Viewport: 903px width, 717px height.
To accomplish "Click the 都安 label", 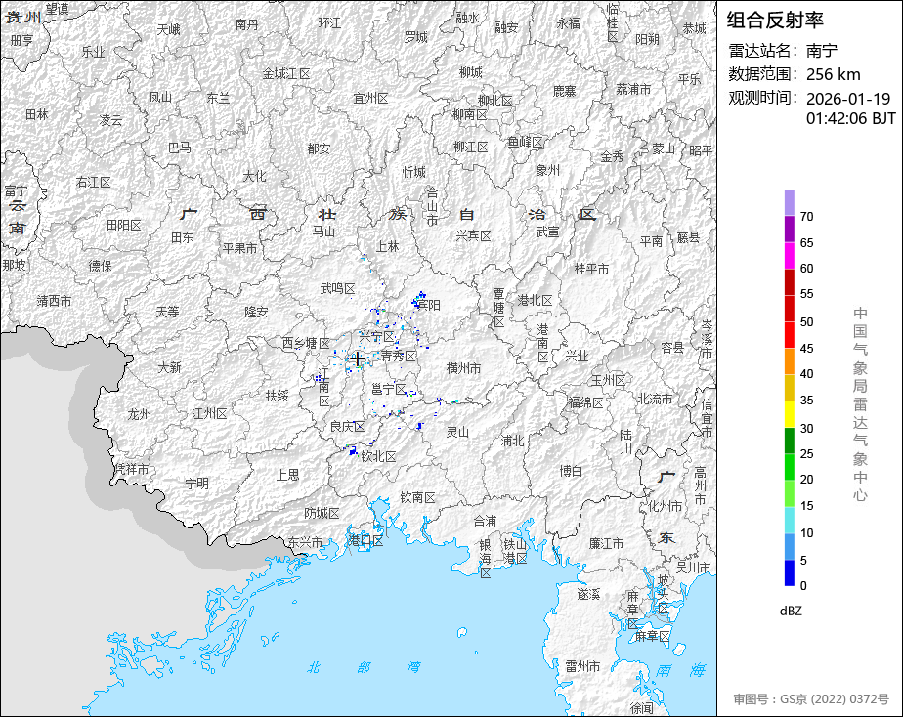I will (x=319, y=148).
